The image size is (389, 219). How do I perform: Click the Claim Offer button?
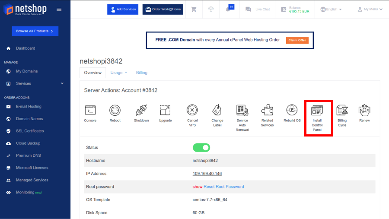point(297,40)
